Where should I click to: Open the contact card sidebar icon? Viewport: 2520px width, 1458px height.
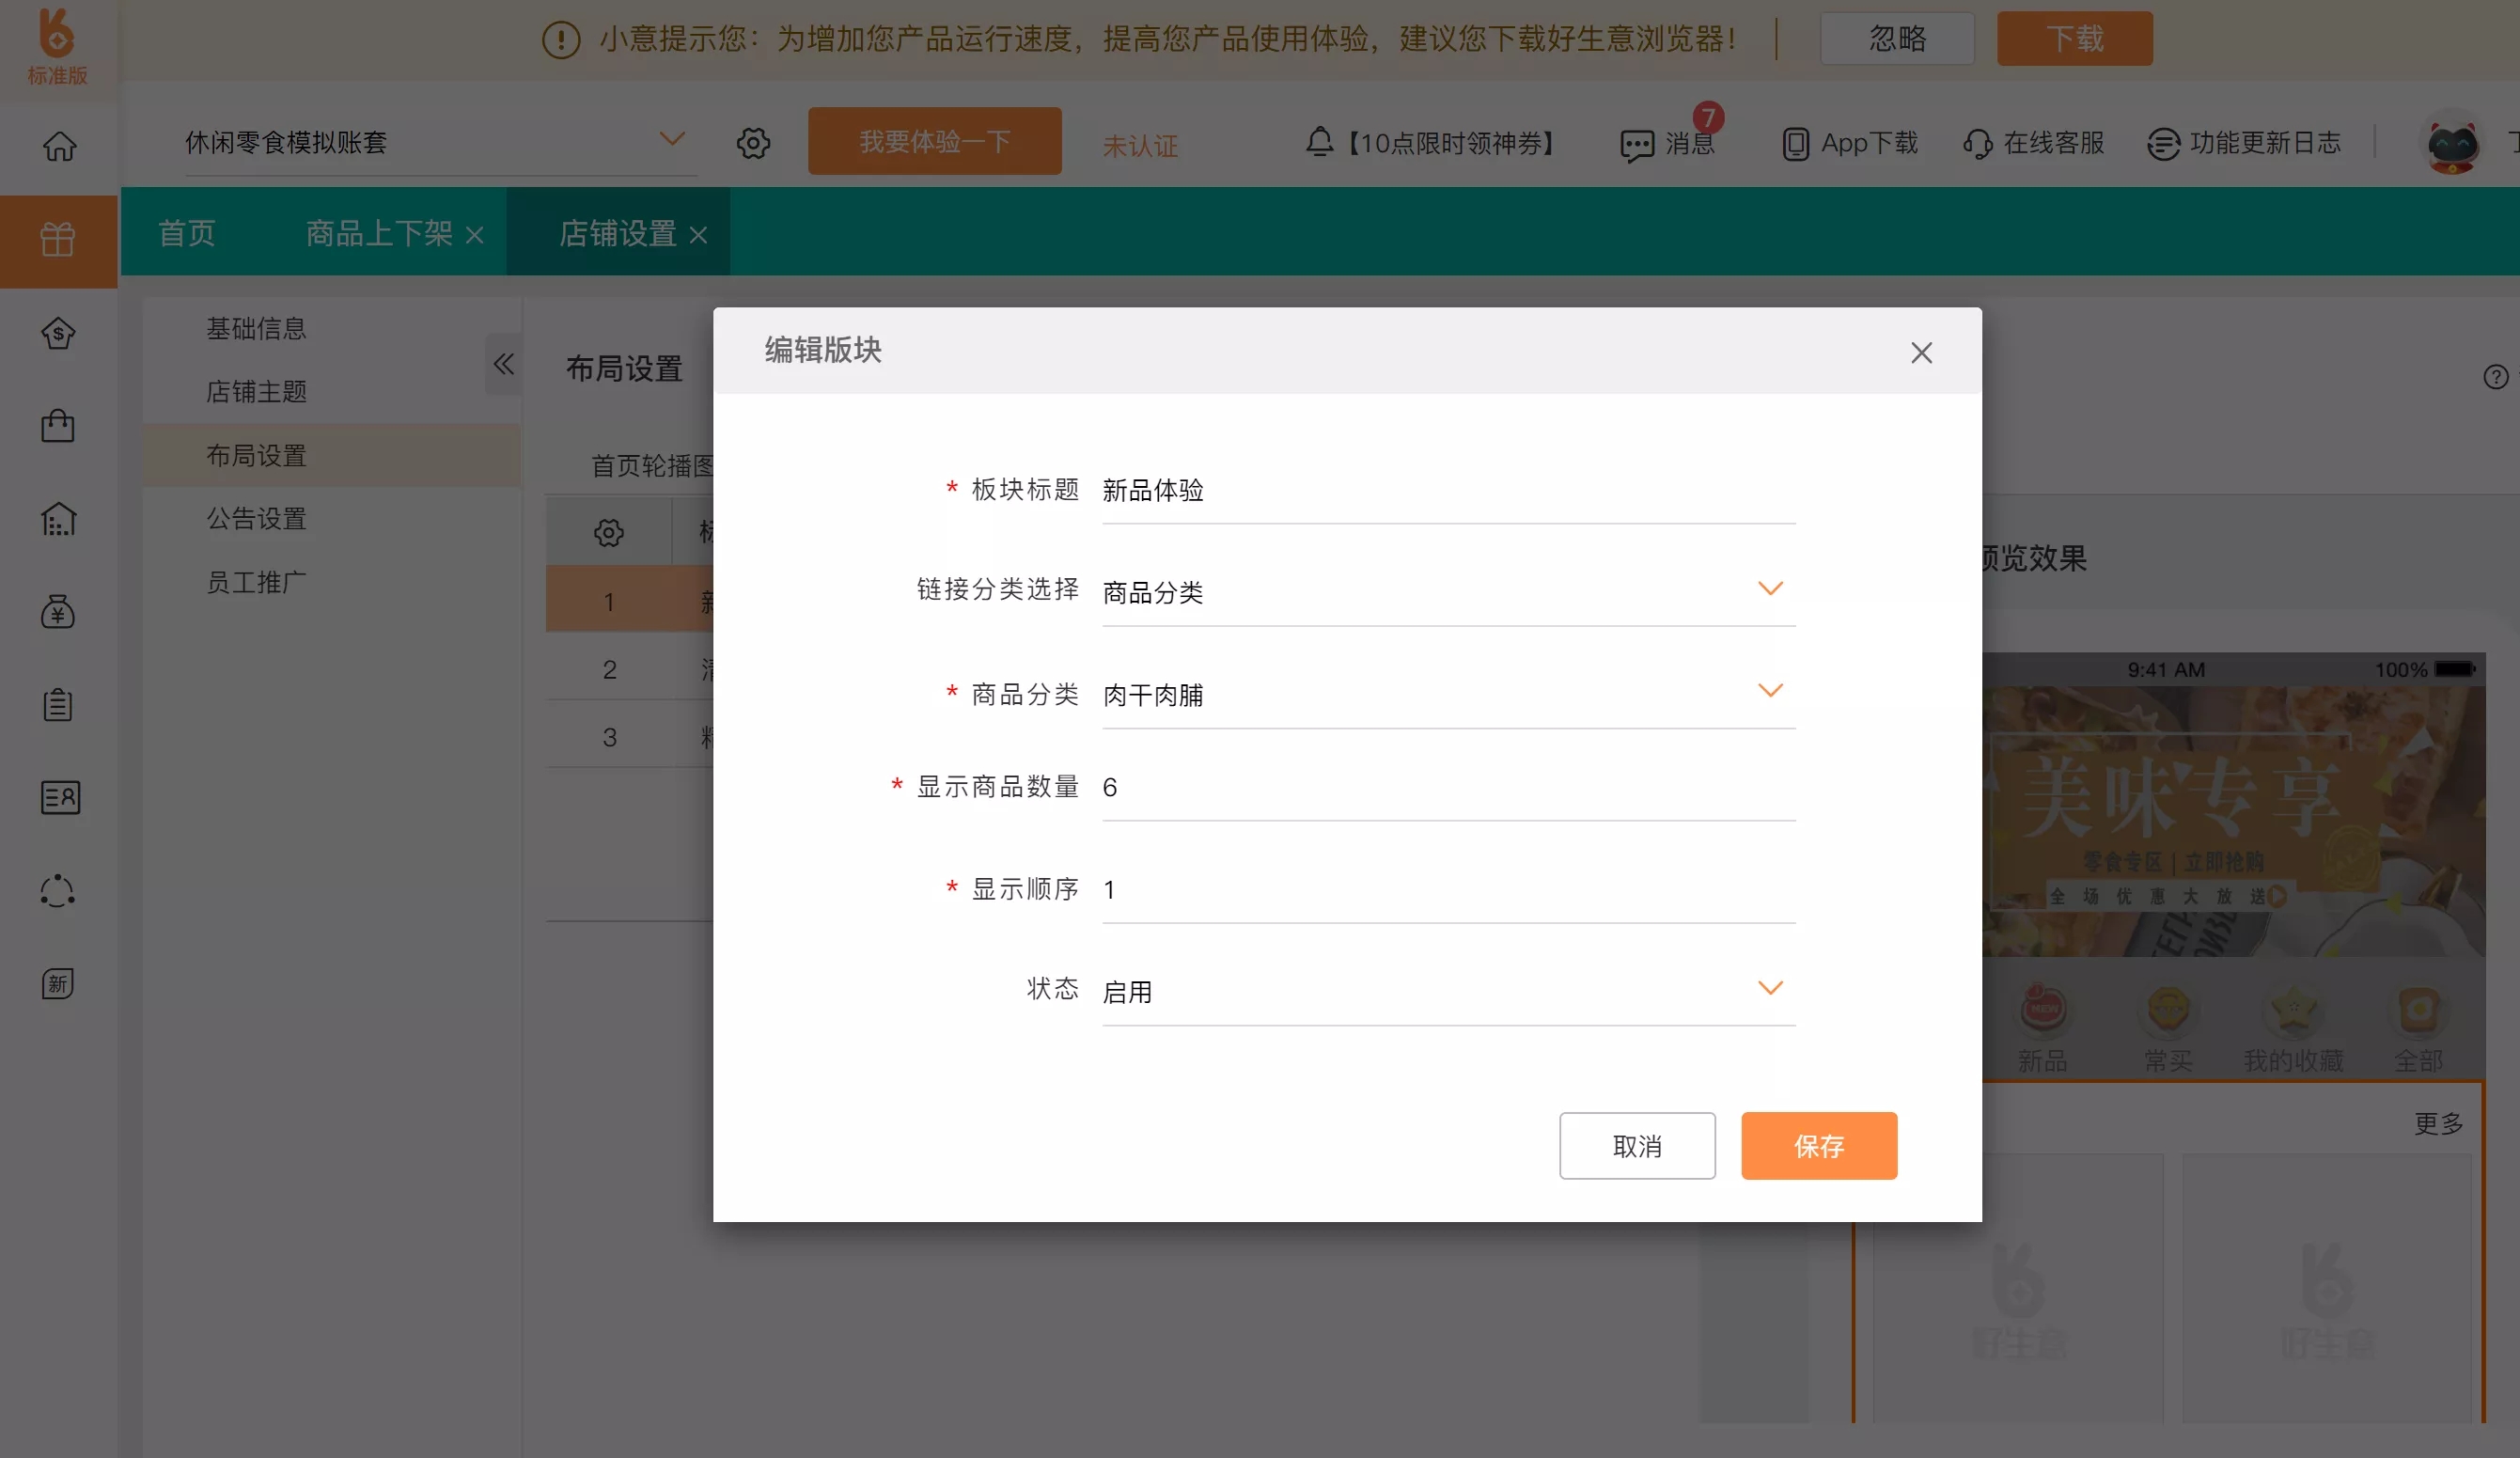point(60,797)
